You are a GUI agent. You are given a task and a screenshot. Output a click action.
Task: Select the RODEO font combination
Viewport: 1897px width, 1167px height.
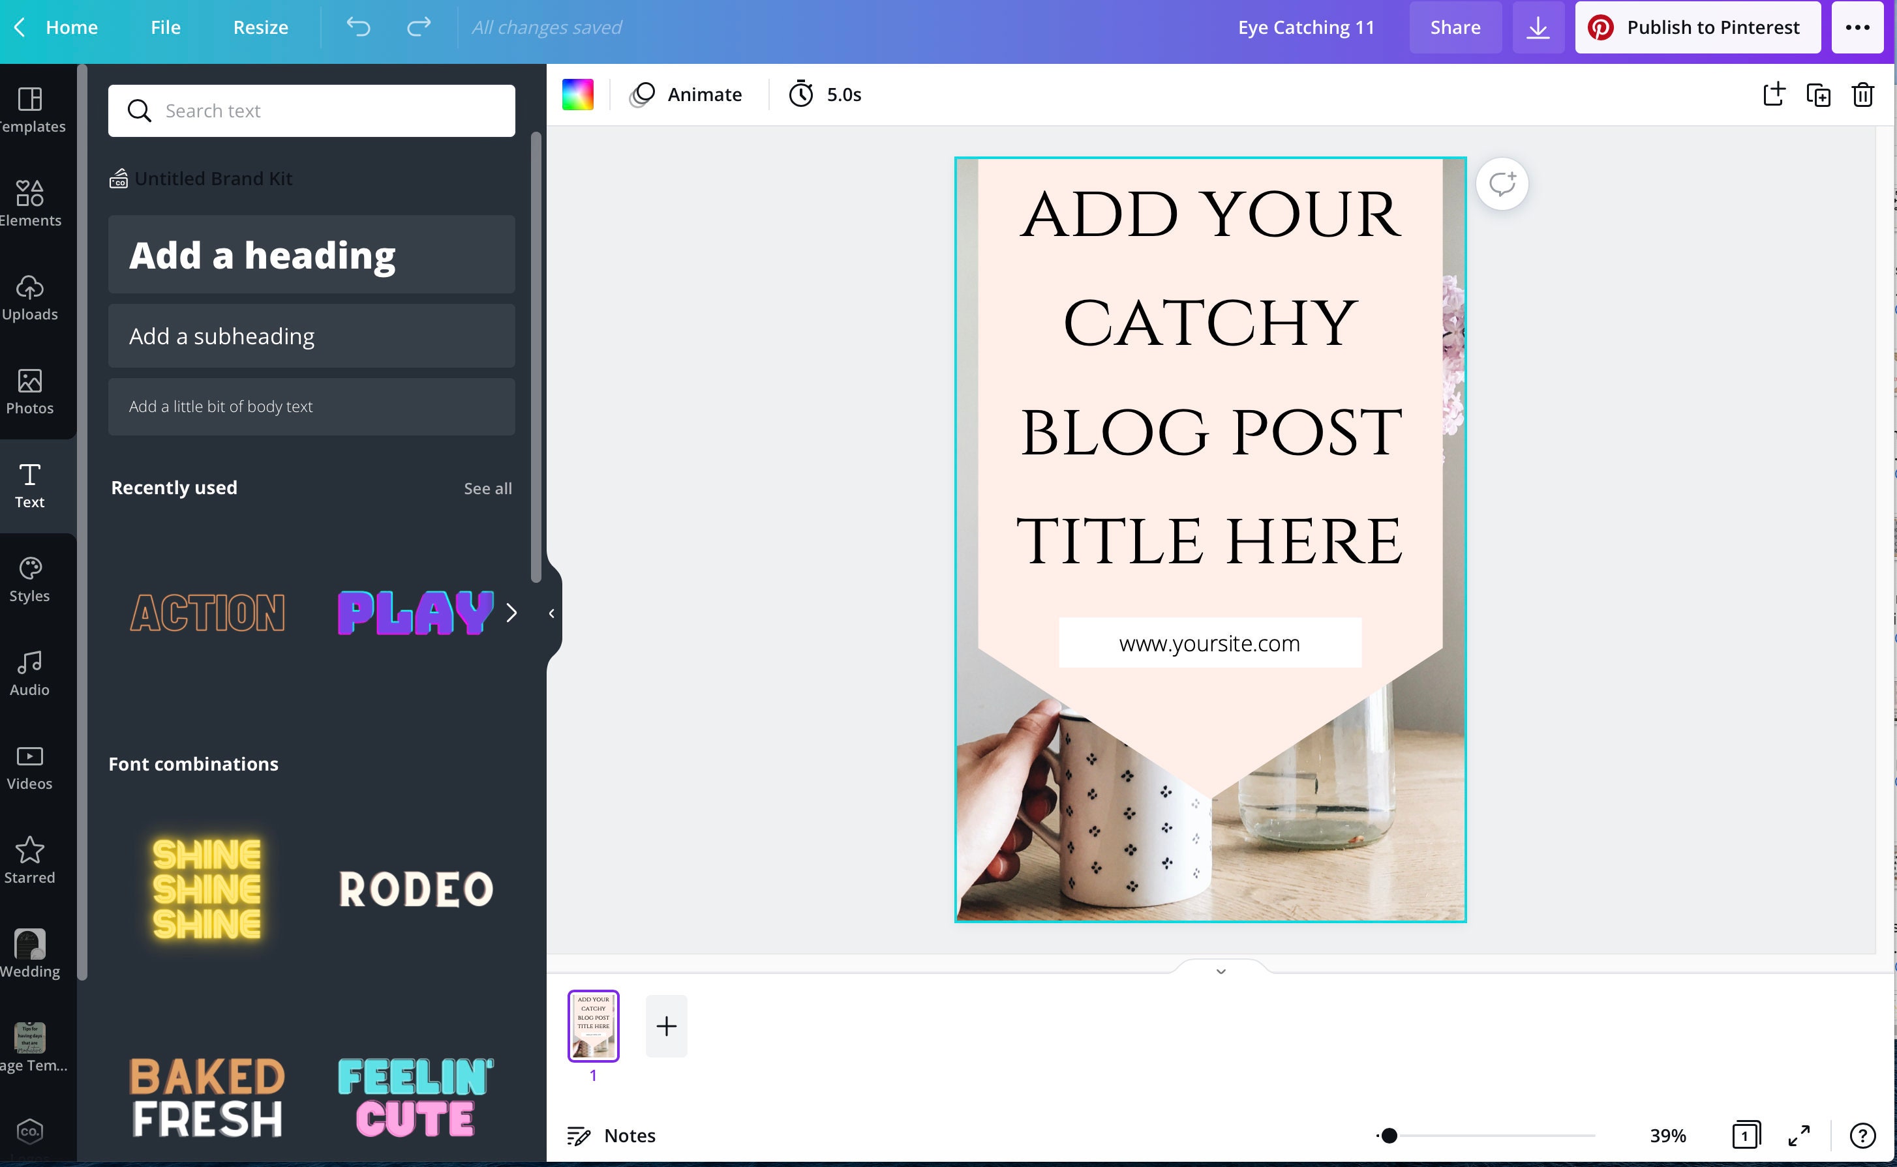pyautogui.click(x=416, y=889)
